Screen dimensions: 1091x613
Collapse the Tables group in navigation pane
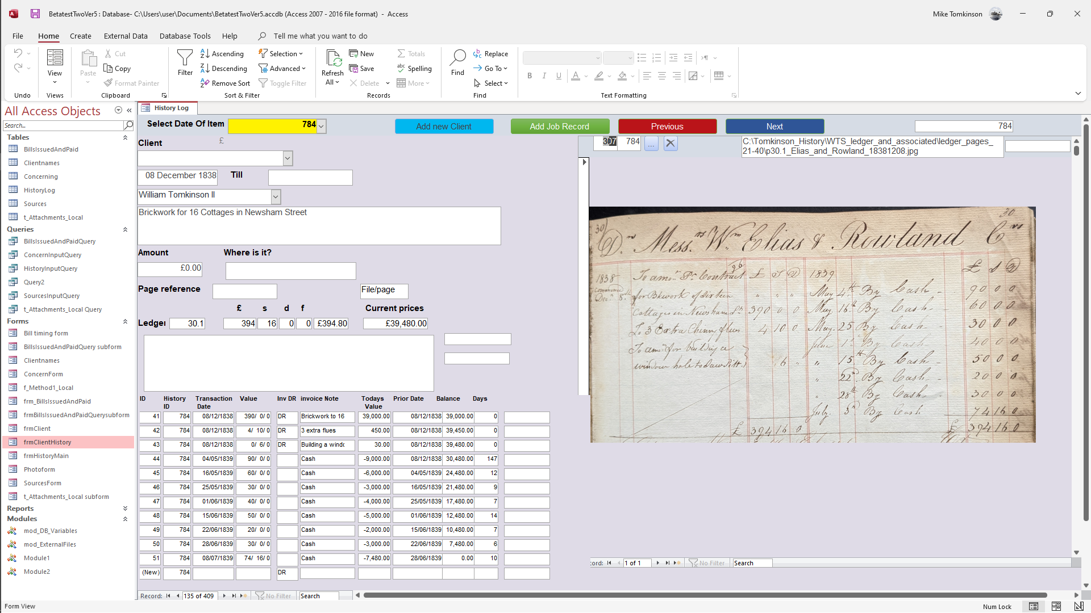(x=125, y=137)
